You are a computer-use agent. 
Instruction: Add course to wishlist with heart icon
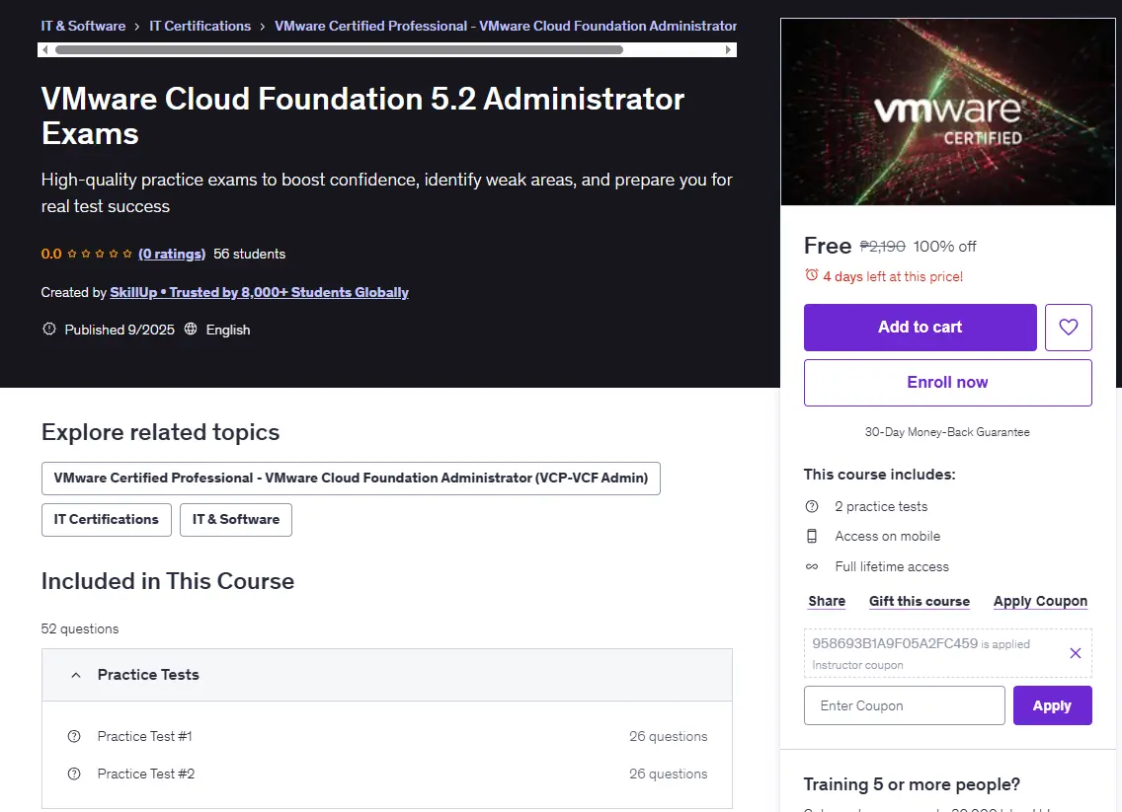(x=1068, y=328)
